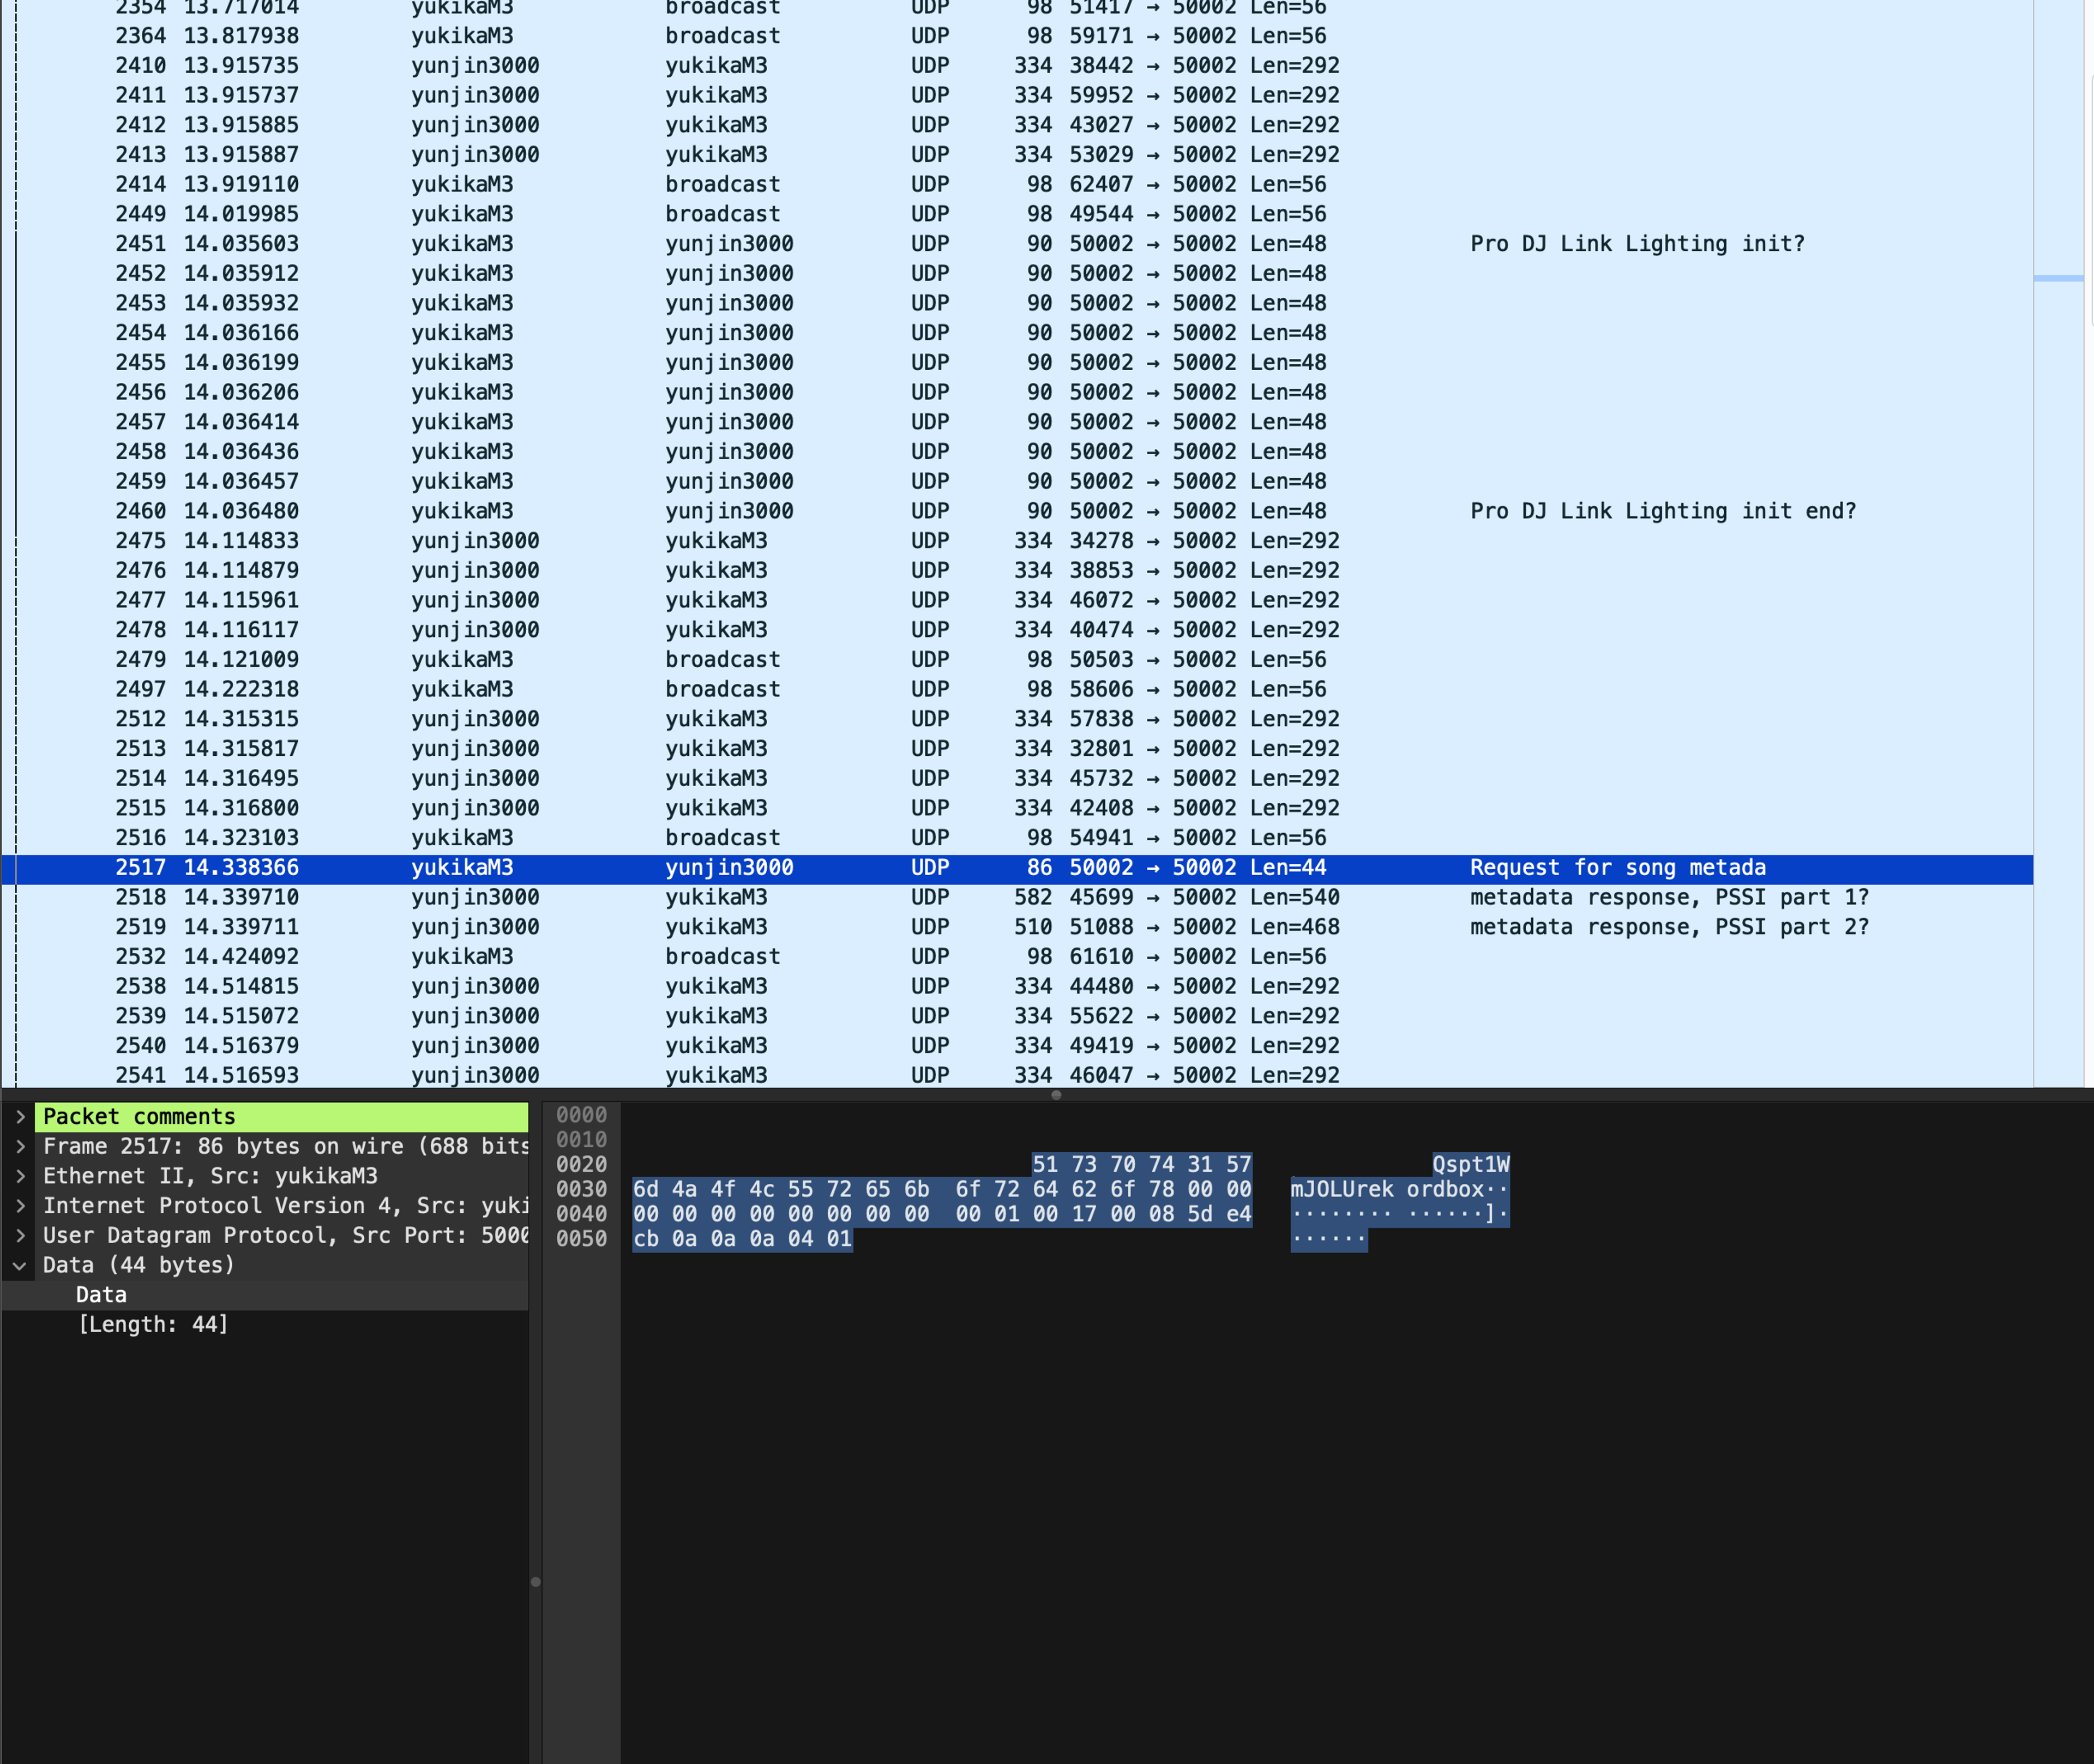
Task: Select packet 2476 with port 38853
Action: (x=1017, y=571)
